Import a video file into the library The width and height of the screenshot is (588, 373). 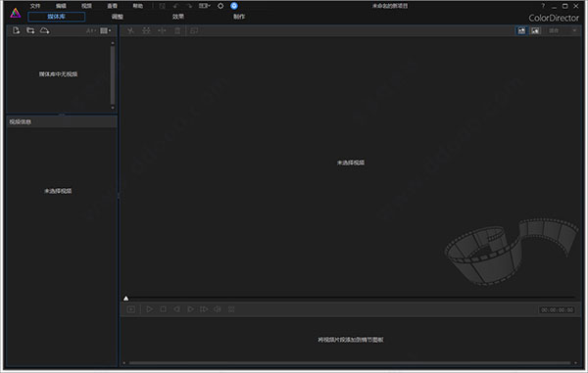point(16,30)
